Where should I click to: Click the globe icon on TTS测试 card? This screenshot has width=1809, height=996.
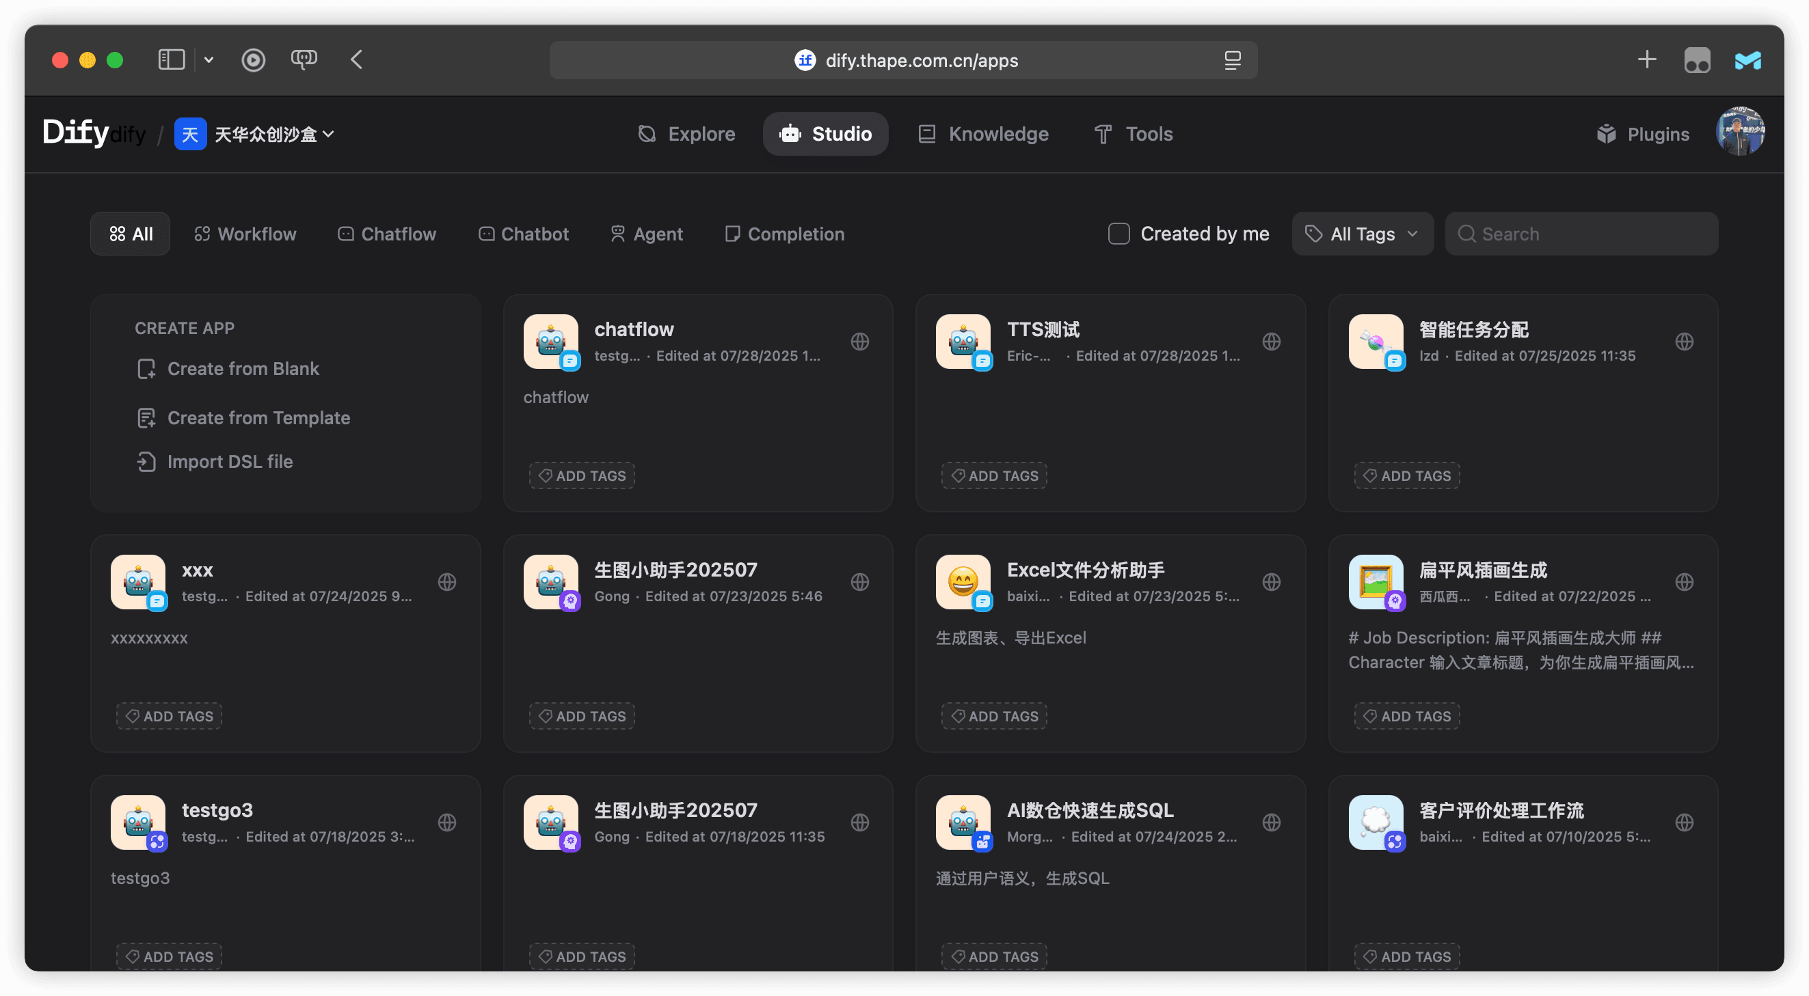pos(1271,342)
